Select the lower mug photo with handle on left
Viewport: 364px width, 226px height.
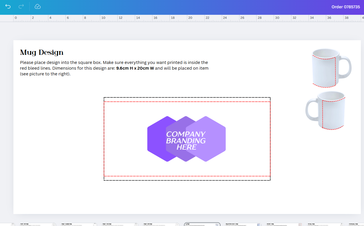tap(325, 110)
